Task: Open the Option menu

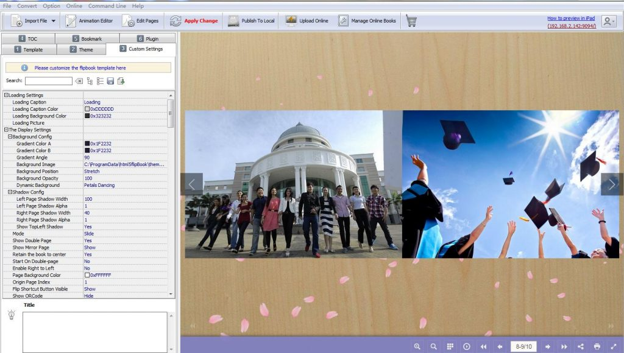Action: coord(51,6)
